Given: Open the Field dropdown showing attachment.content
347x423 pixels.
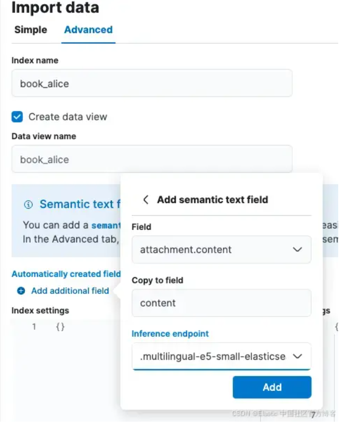Looking at the screenshot, I should pyautogui.click(x=221, y=249).
